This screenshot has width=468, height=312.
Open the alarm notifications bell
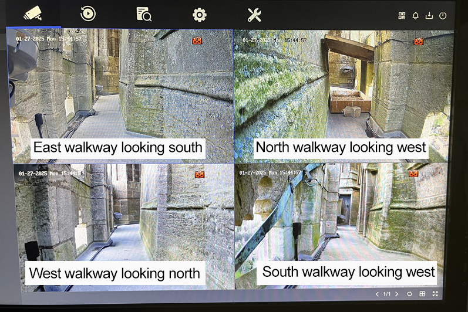pos(416,16)
